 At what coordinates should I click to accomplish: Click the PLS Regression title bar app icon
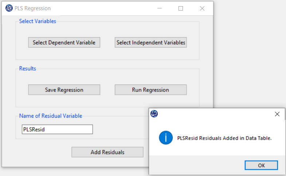click(x=9, y=8)
